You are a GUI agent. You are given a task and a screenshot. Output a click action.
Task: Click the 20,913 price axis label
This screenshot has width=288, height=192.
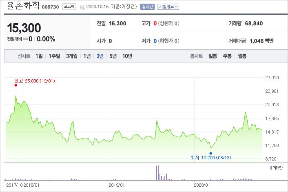point(272,105)
